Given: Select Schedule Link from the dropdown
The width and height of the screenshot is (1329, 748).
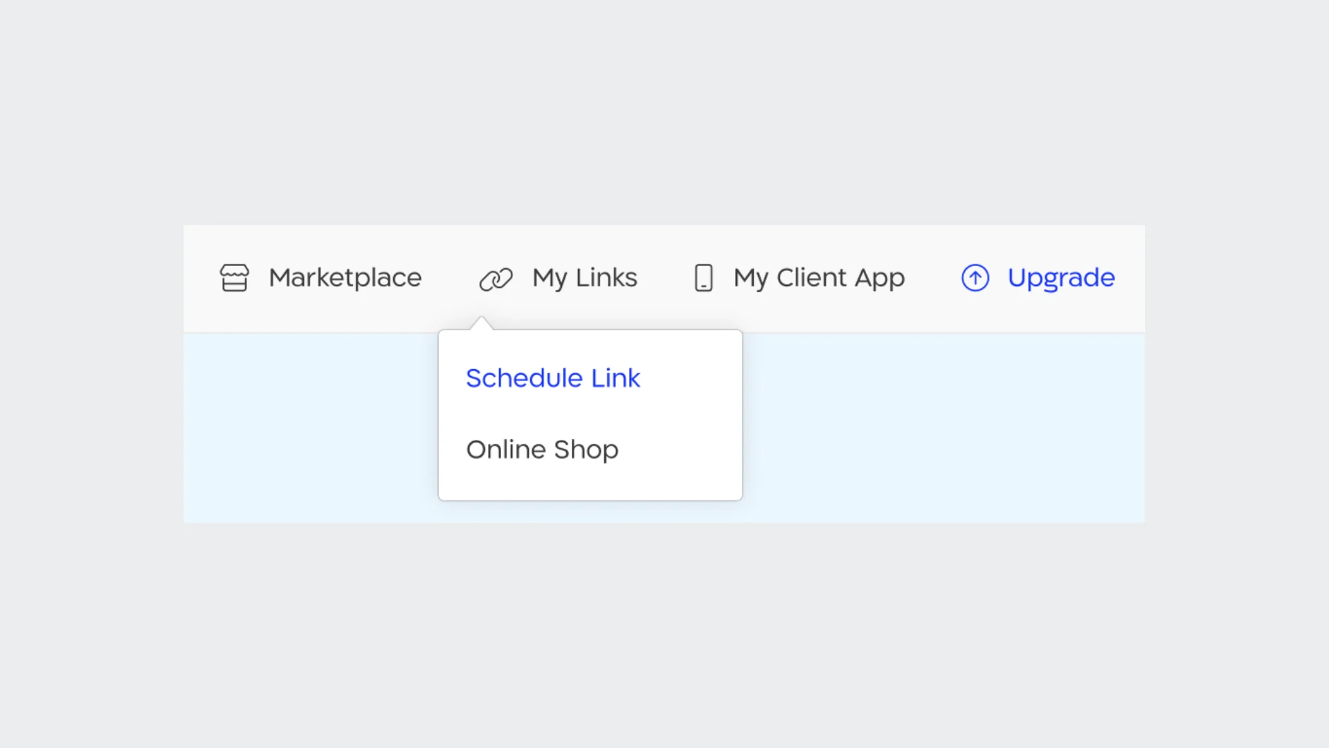Looking at the screenshot, I should click(x=552, y=378).
